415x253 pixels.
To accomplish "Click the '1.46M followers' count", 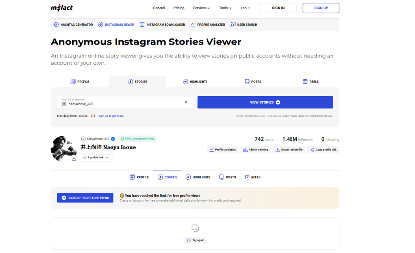I will click(x=297, y=139).
